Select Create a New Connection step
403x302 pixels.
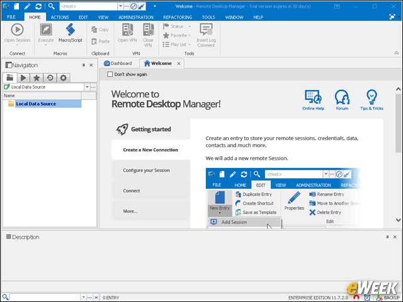pyautogui.click(x=150, y=150)
